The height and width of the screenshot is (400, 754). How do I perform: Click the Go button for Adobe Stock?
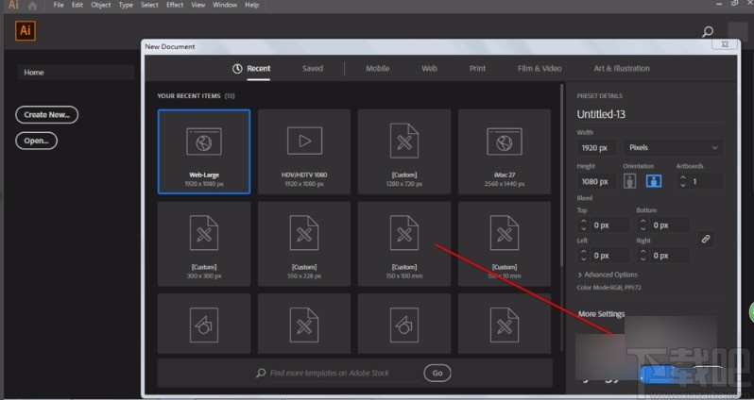(x=437, y=373)
